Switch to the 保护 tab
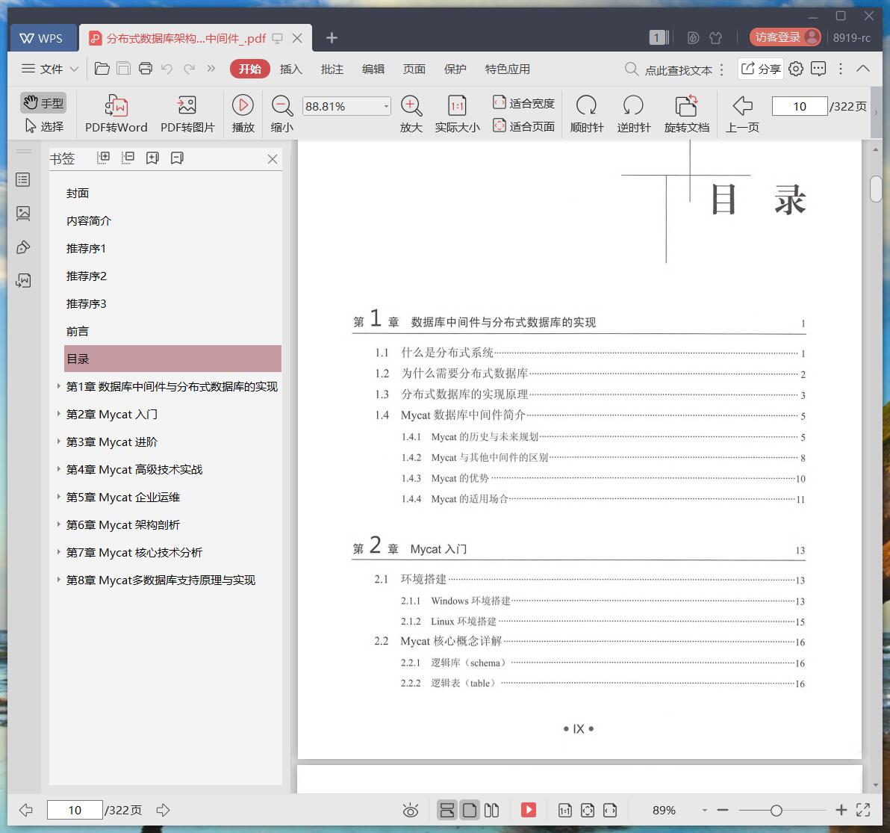This screenshot has width=890, height=833. pos(455,69)
